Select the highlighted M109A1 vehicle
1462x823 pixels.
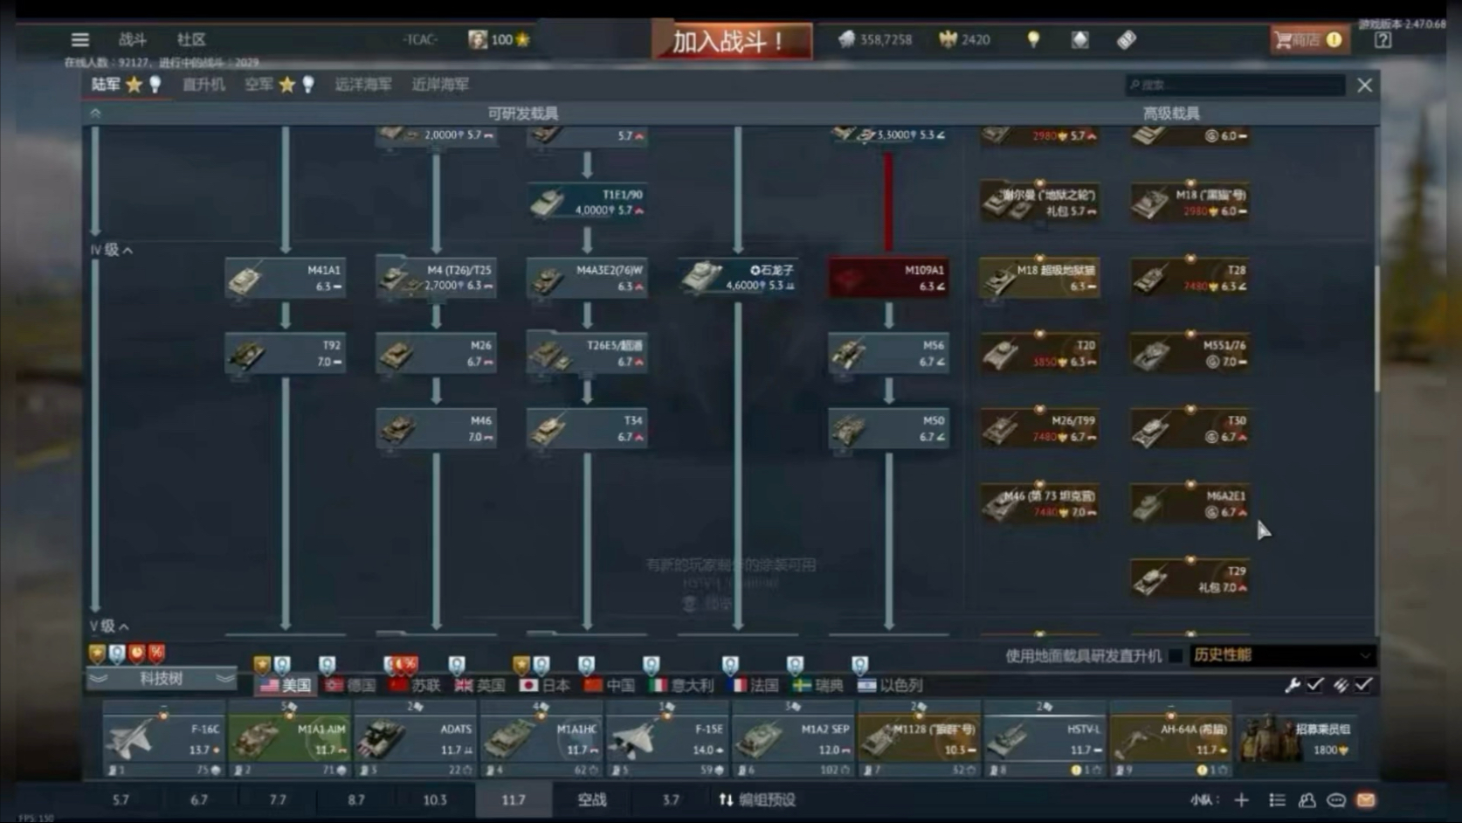(889, 278)
